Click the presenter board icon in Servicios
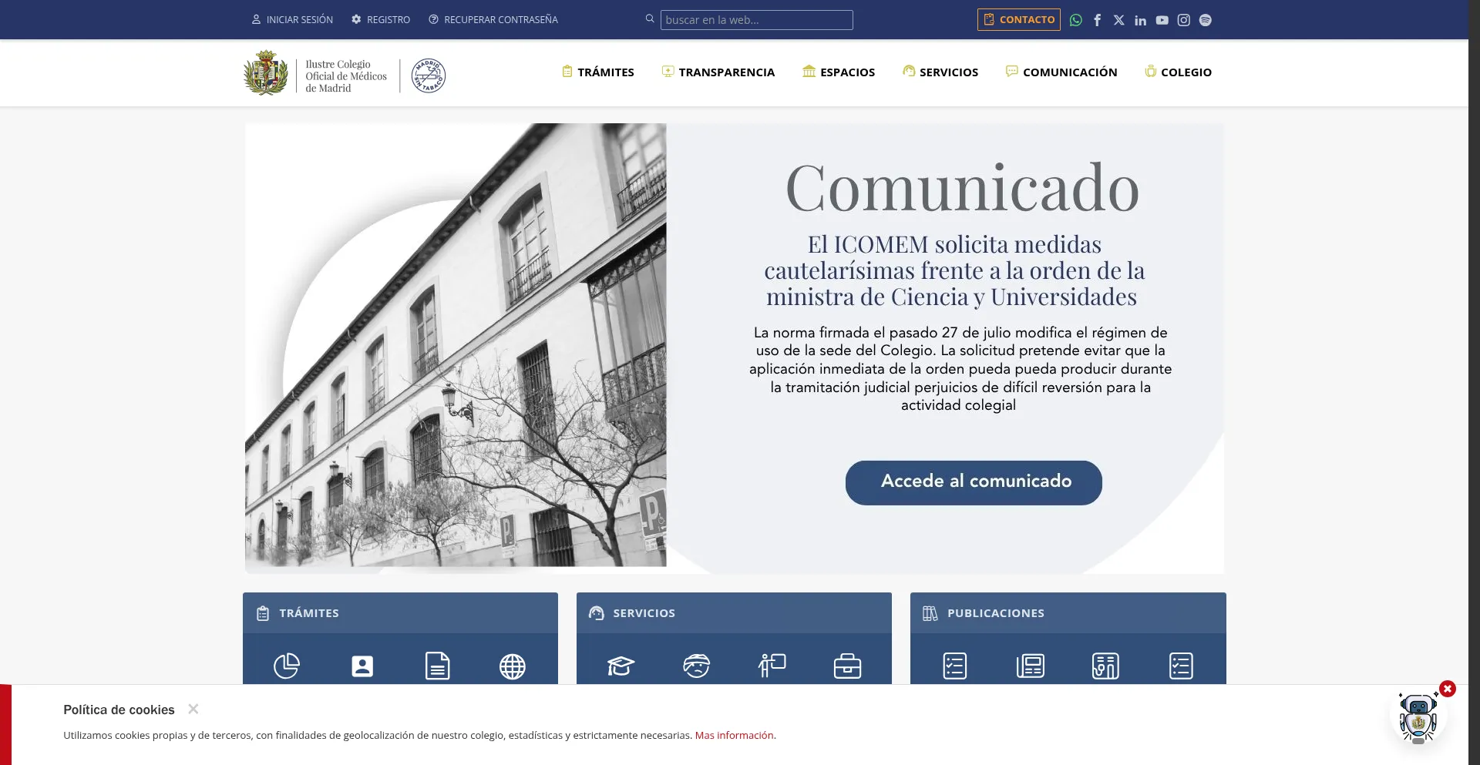Viewport: 1480px width, 765px height. pos(772,666)
